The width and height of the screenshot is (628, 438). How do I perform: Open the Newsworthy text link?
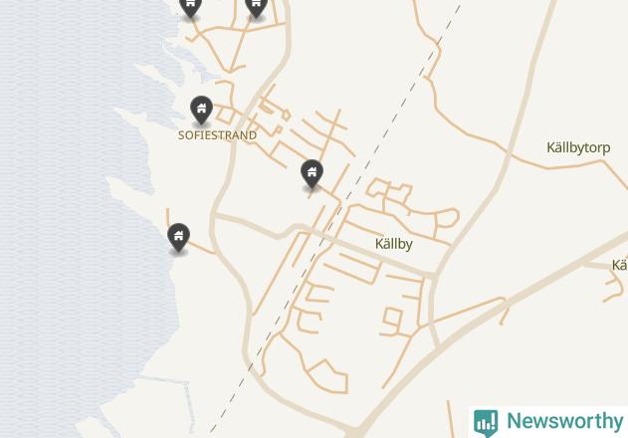click(565, 421)
